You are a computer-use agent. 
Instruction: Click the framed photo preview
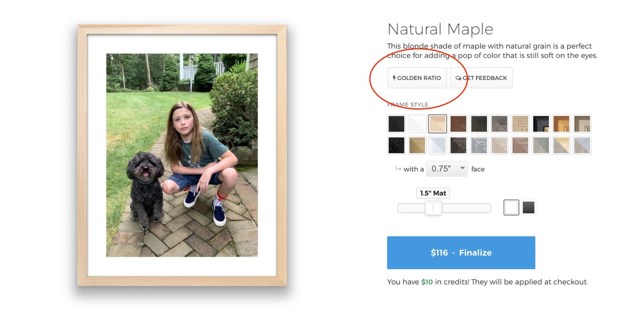pyautogui.click(x=182, y=155)
